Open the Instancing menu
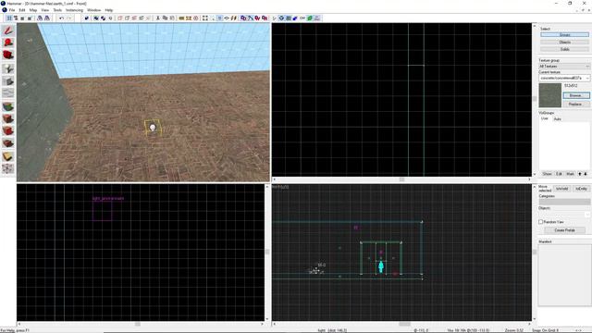Viewport: 592px width, 333px height. tap(74, 10)
